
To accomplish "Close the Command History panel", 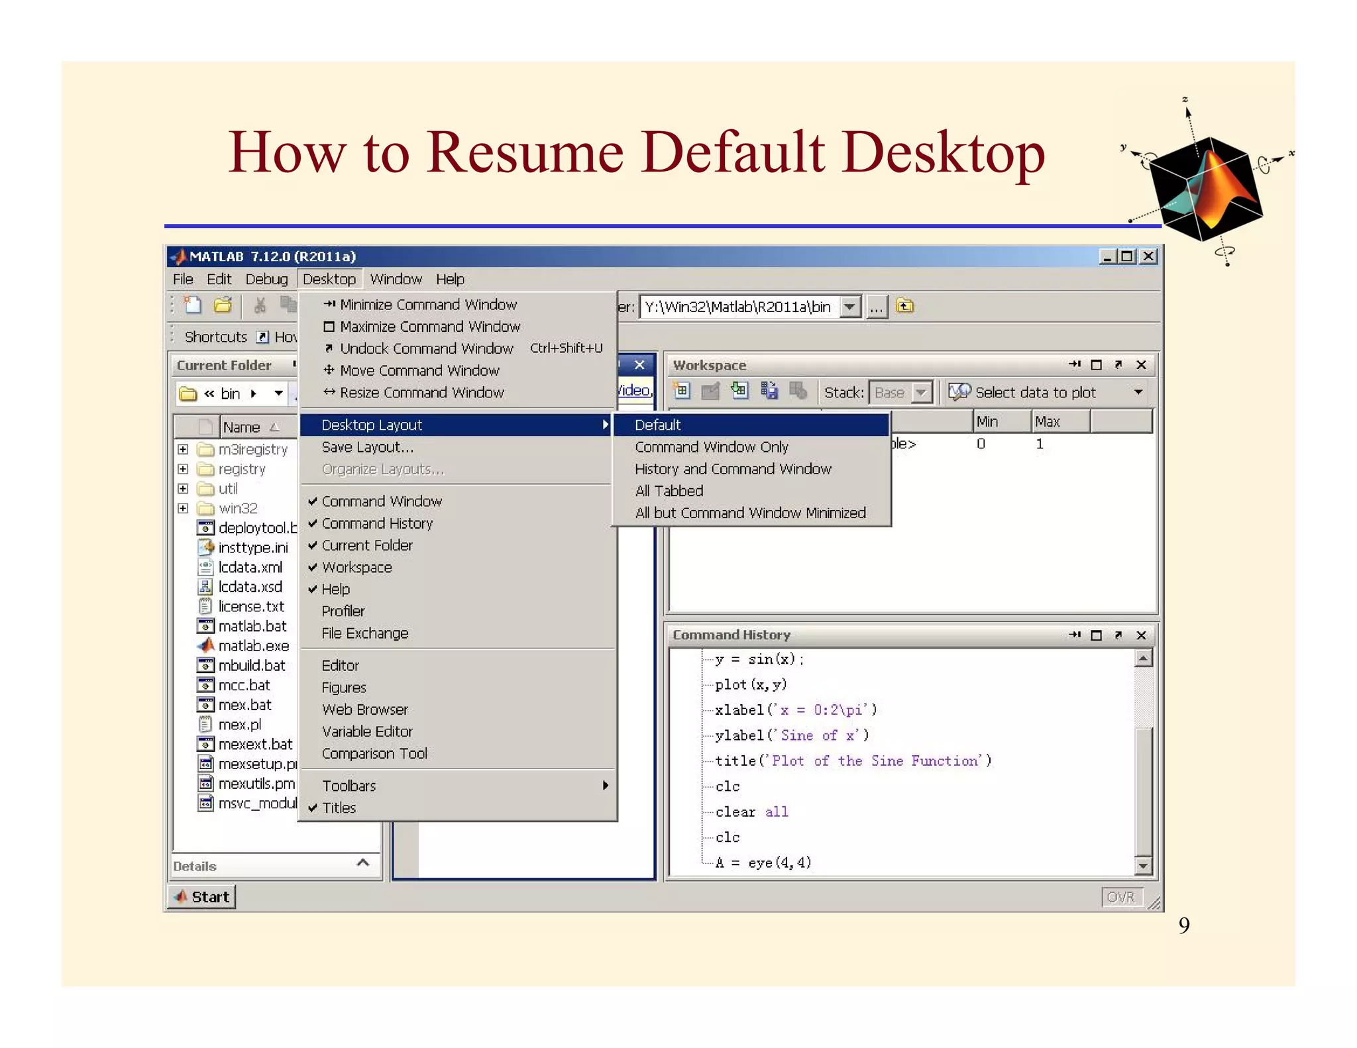I will (1141, 635).
